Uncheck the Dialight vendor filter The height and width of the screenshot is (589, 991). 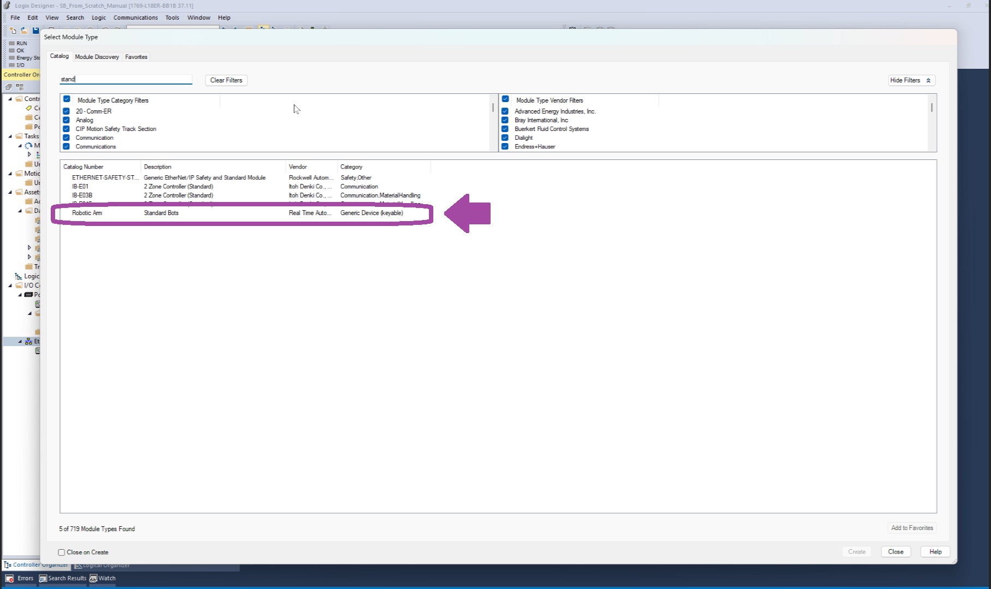tap(505, 138)
